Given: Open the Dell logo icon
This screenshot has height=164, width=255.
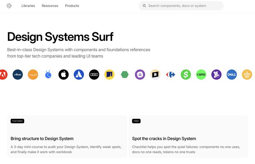Looking at the screenshot, I should (x=232, y=74).
